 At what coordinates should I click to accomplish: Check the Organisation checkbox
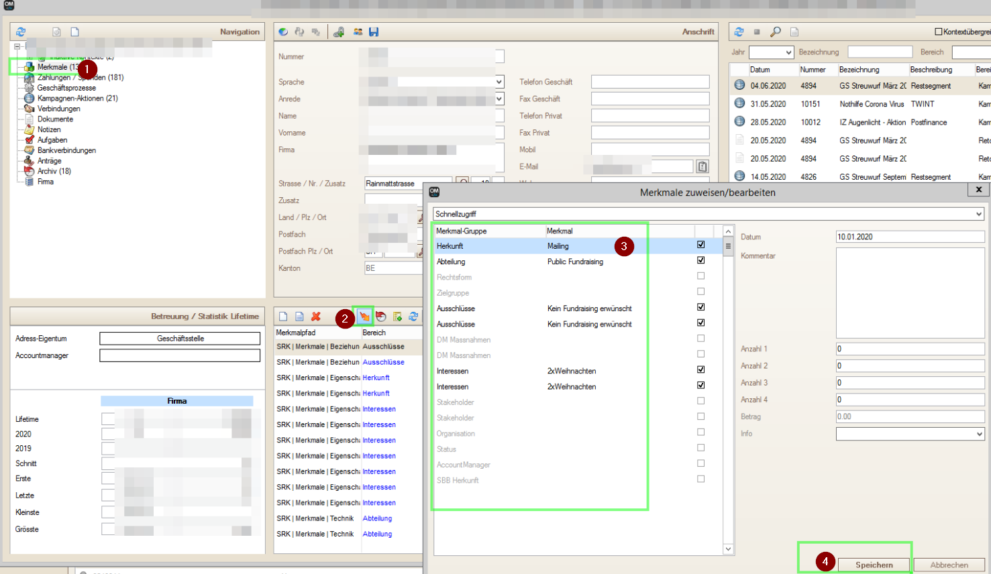[x=700, y=432]
